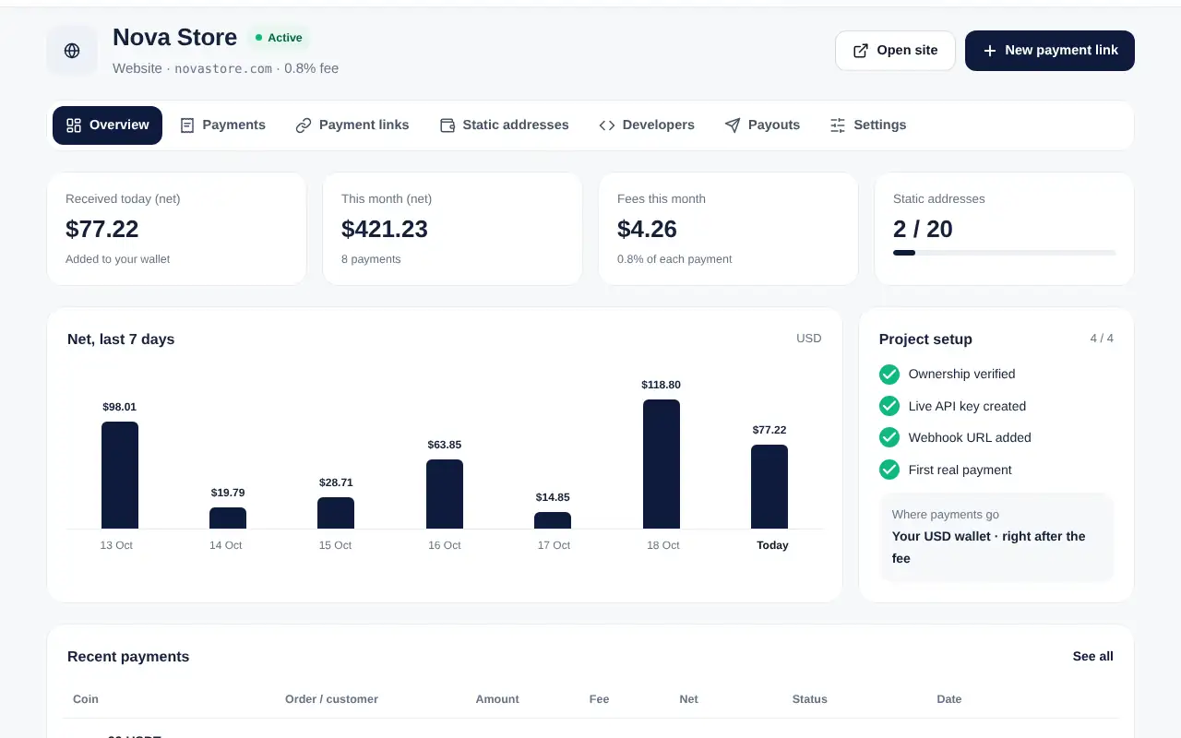Screen dimensions: 1181x738
Task: Click the Order / customer column header
Action: coord(331,699)
